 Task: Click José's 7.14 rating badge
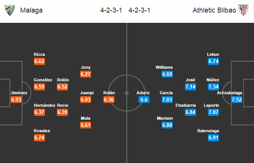coord(191,87)
